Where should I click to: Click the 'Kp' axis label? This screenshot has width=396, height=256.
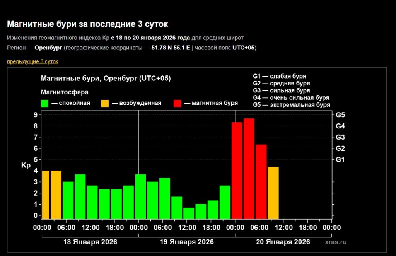point(26,165)
